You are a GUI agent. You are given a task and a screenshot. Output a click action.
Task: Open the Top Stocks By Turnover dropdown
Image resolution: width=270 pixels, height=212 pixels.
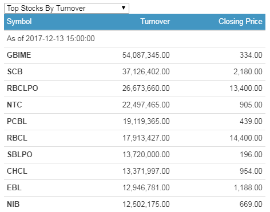click(66, 8)
